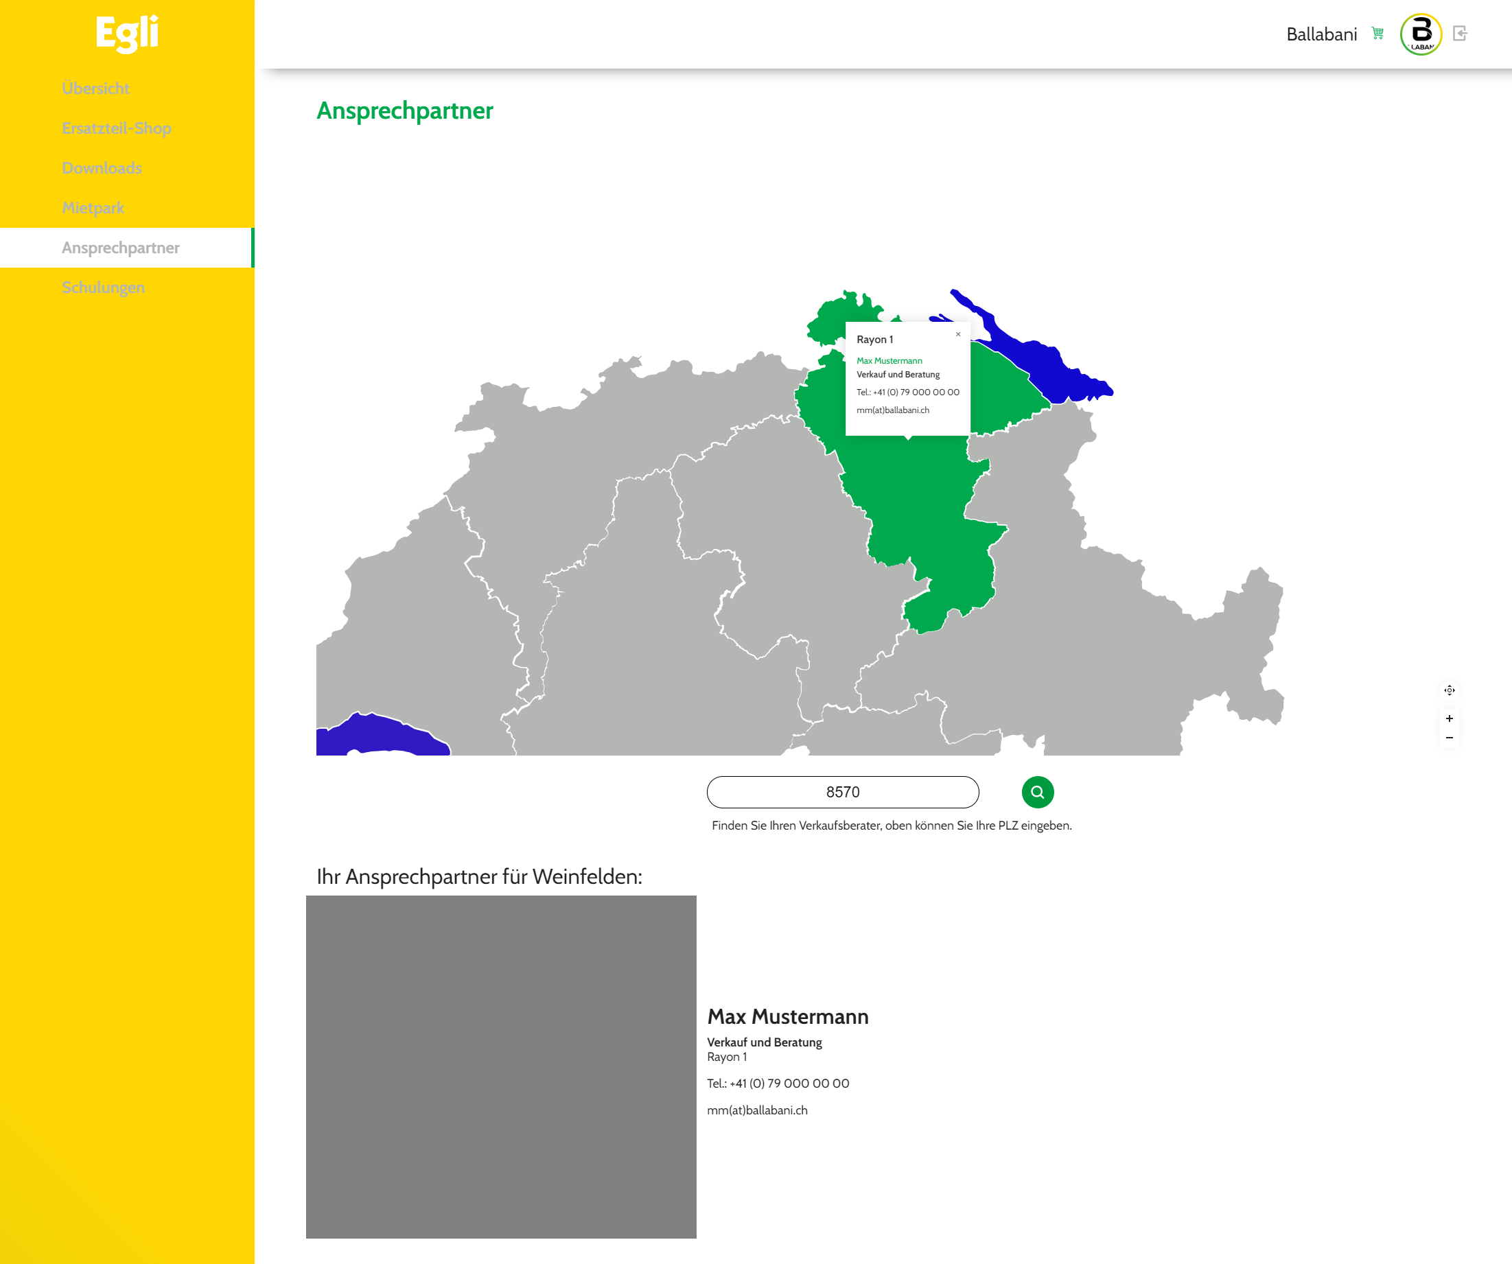Click the logout icon in header

(x=1459, y=33)
